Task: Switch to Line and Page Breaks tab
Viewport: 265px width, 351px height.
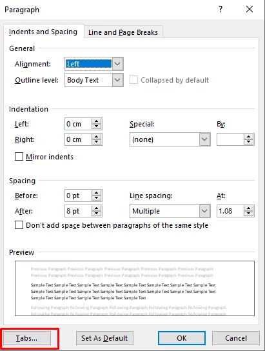Action: 123,32
